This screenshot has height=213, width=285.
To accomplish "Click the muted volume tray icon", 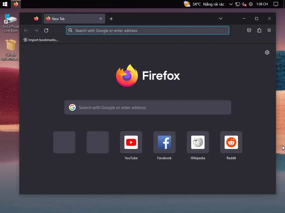I will [244, 4].
